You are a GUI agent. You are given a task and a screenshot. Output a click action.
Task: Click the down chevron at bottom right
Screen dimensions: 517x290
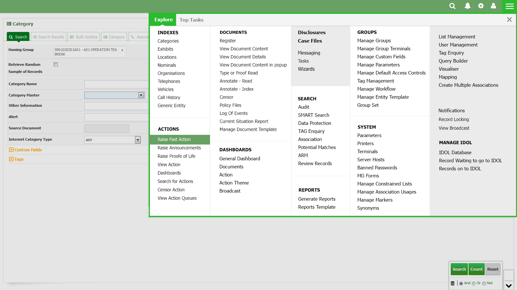click(x=509, y=286)
